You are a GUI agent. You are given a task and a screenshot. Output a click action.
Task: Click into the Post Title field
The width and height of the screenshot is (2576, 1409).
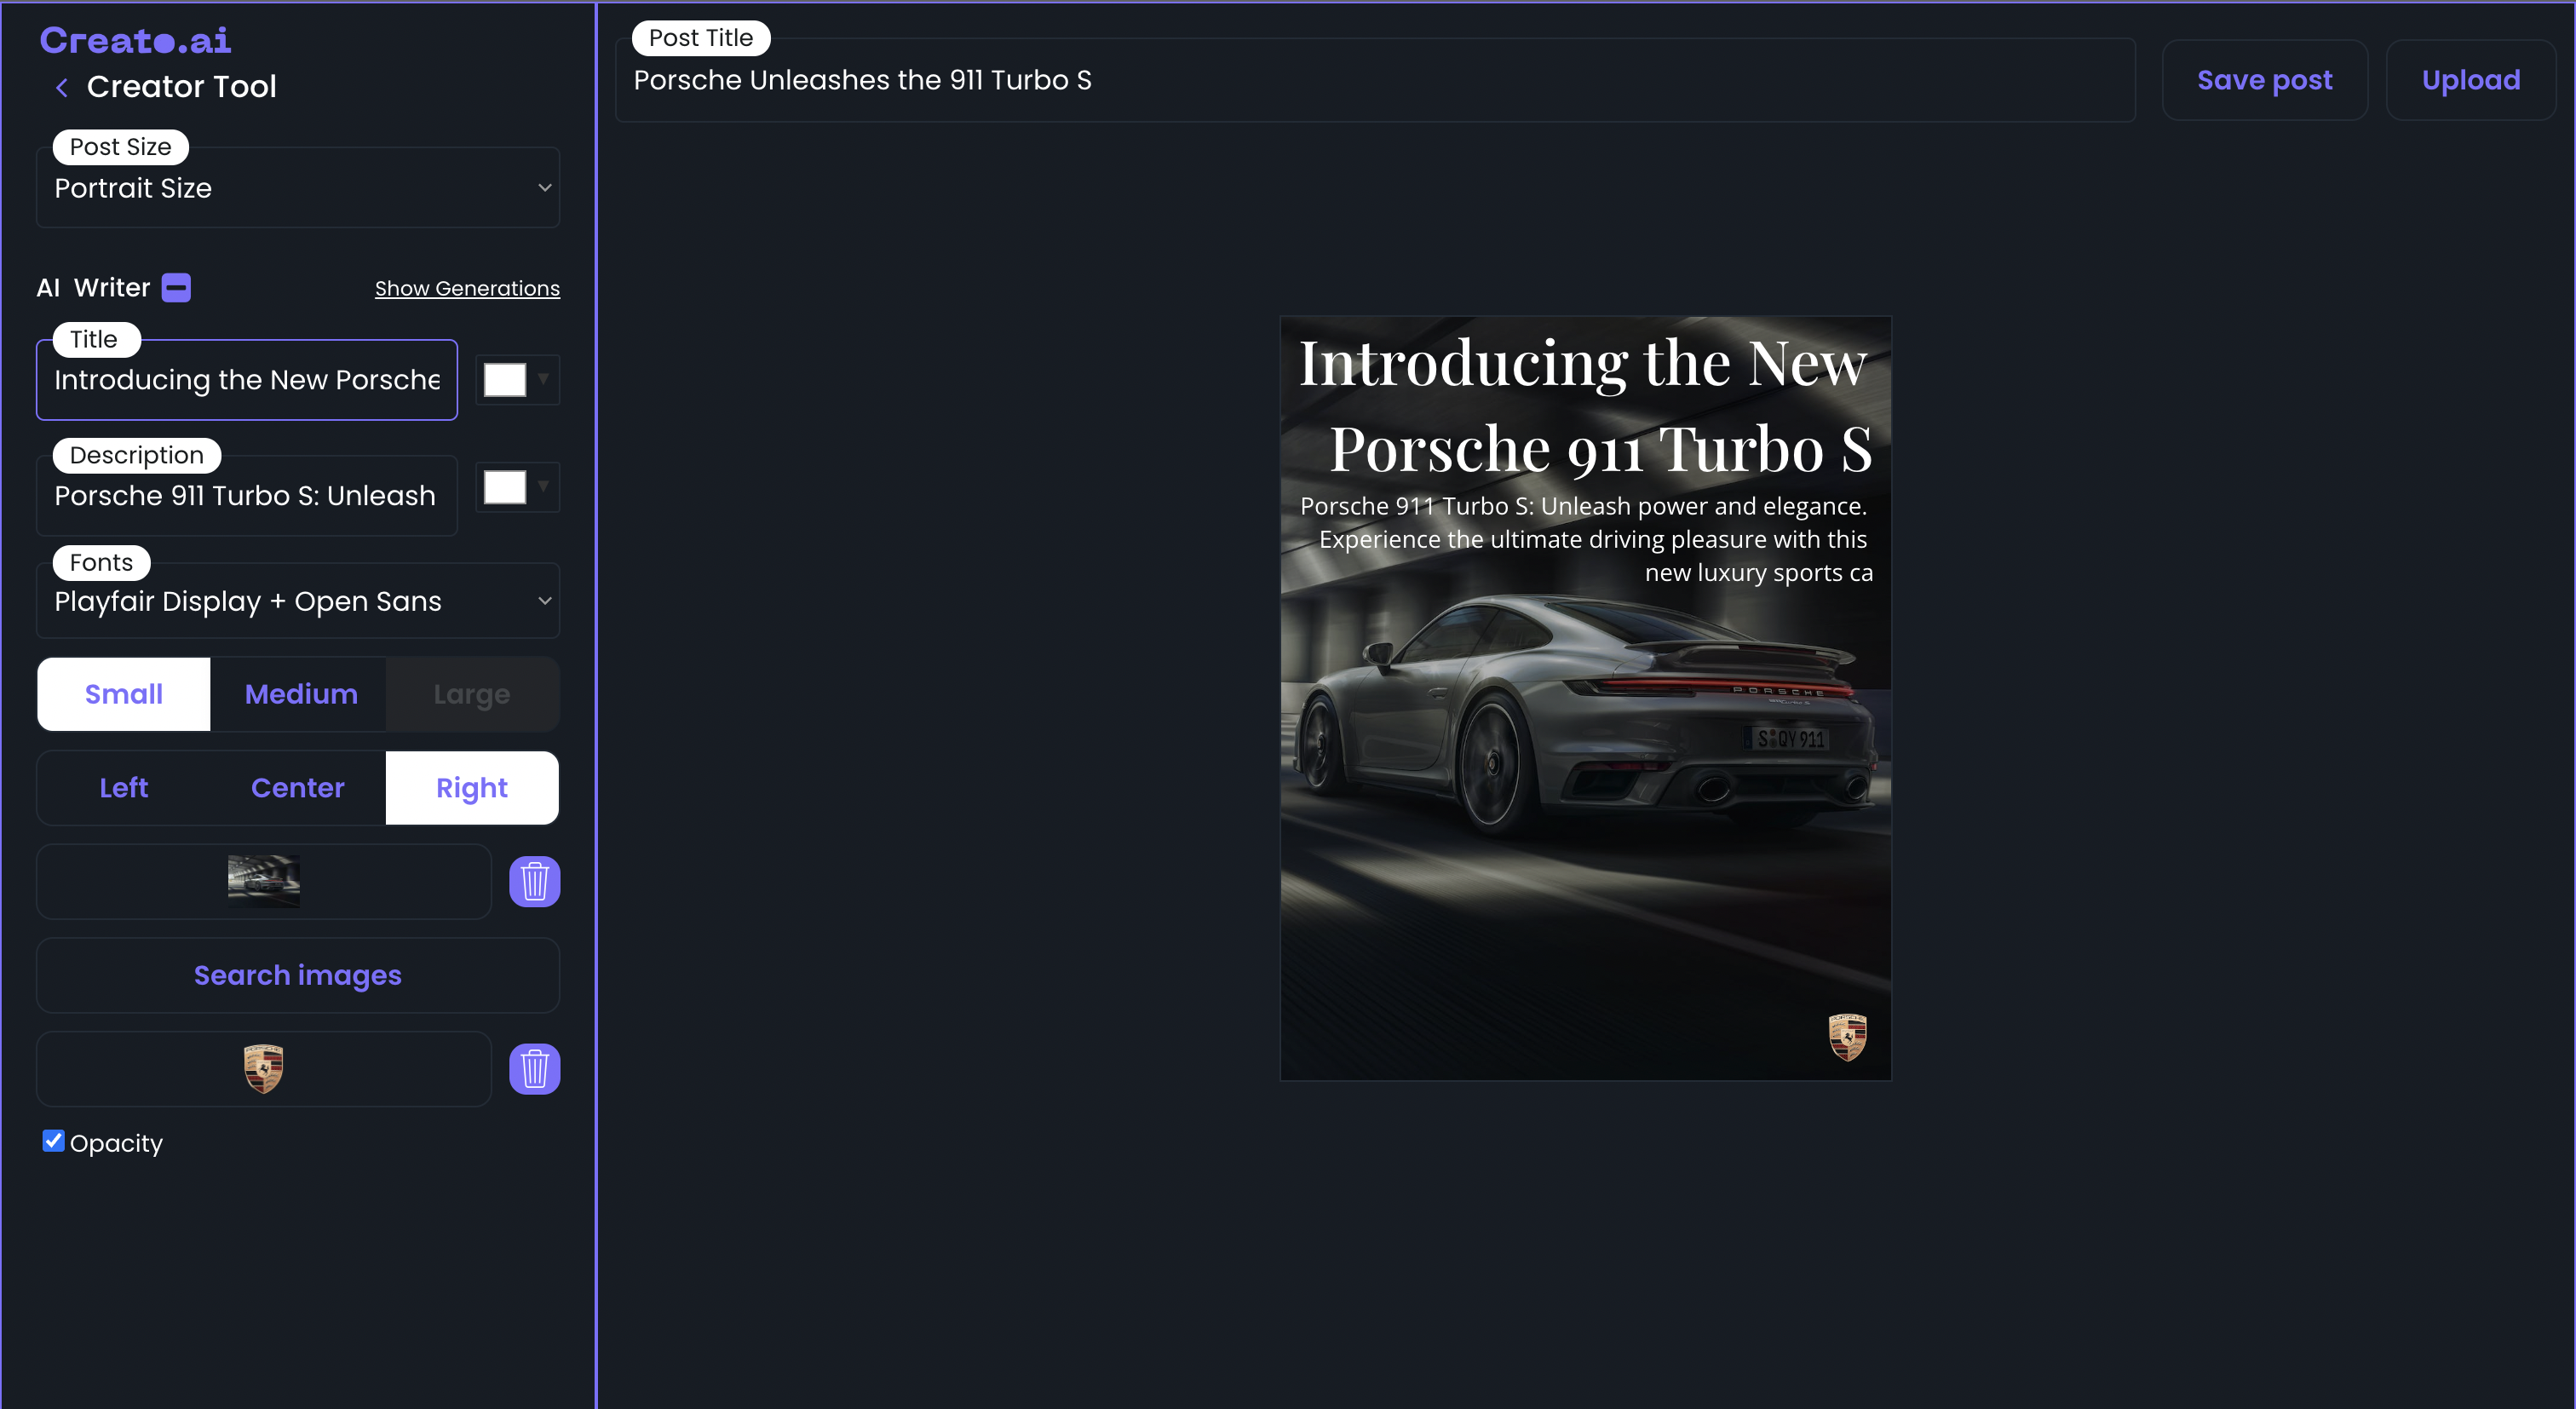[x=1375, y=80]
